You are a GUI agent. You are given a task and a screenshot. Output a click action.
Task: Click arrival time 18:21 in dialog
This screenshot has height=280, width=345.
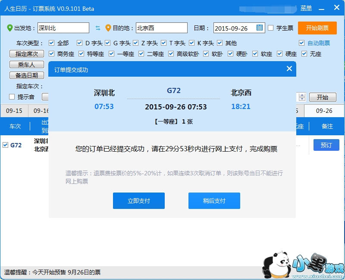241,106
